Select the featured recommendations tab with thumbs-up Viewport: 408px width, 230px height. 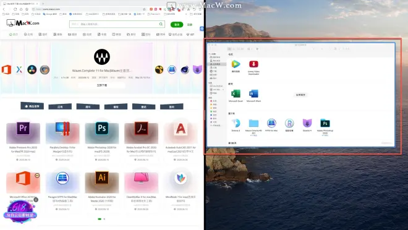tap(32, 106)
